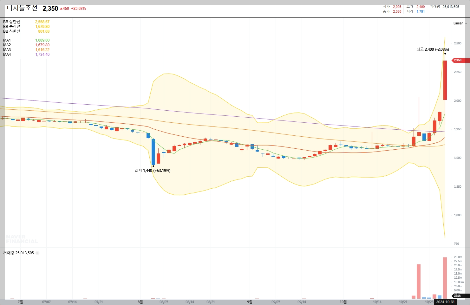Click the large blue candlestick at the August low
The image size is (470, 305).
tap(153, 152)
